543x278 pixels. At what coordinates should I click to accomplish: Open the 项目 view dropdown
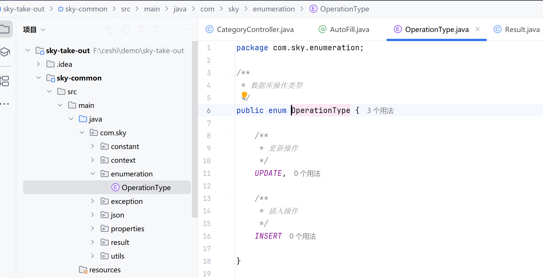[x=34, y=30]
